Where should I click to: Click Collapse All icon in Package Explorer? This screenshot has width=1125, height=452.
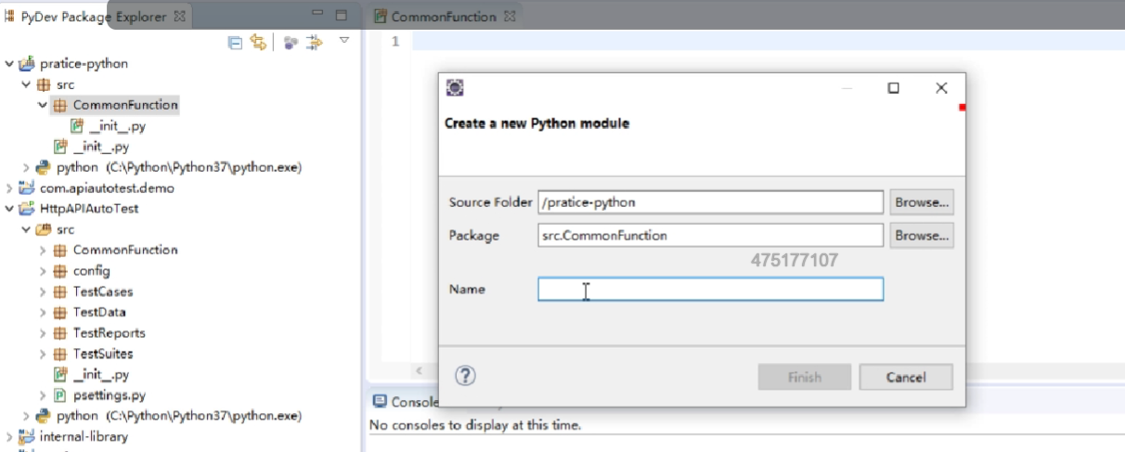click(x=235, y=43)
